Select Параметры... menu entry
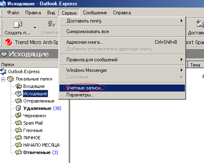The height and width of the screenshot is (163, 204). point(122,95)
